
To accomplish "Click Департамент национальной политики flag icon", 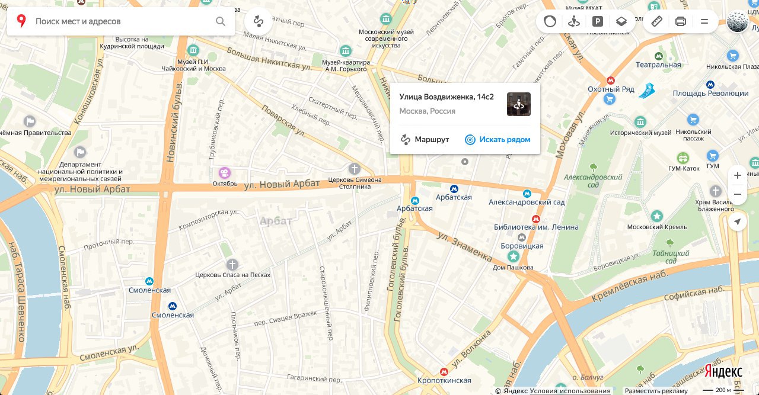I will [81, 152].
